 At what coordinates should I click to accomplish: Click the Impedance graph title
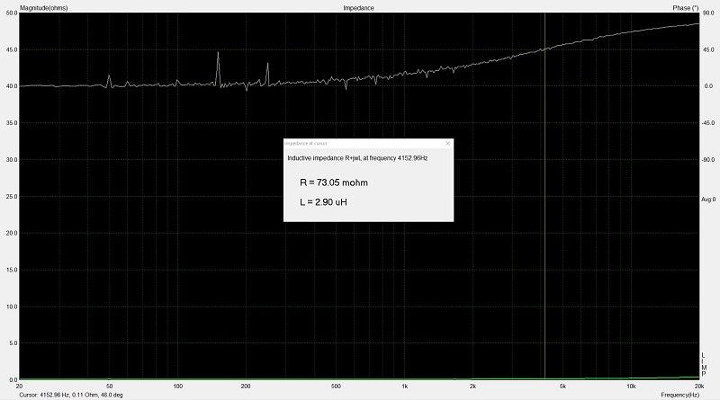point(358,7)
